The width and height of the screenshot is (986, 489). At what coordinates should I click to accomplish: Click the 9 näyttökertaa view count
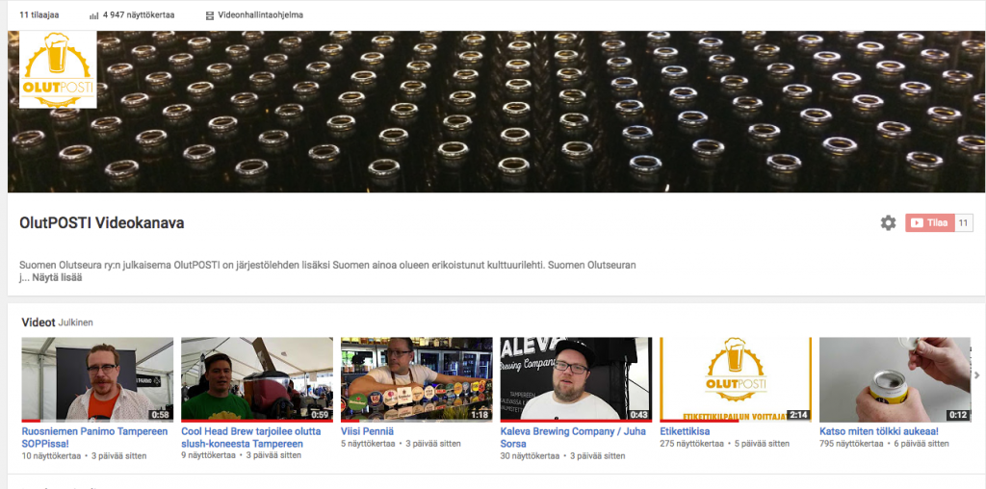(x=208, y=455)
